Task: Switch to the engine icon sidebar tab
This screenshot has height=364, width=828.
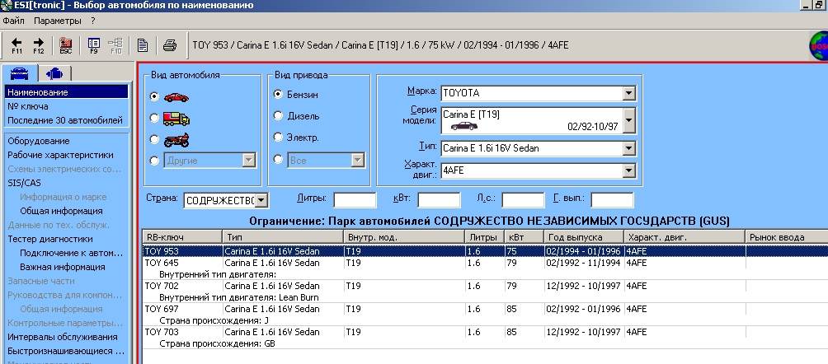Action: pos(54,72)
